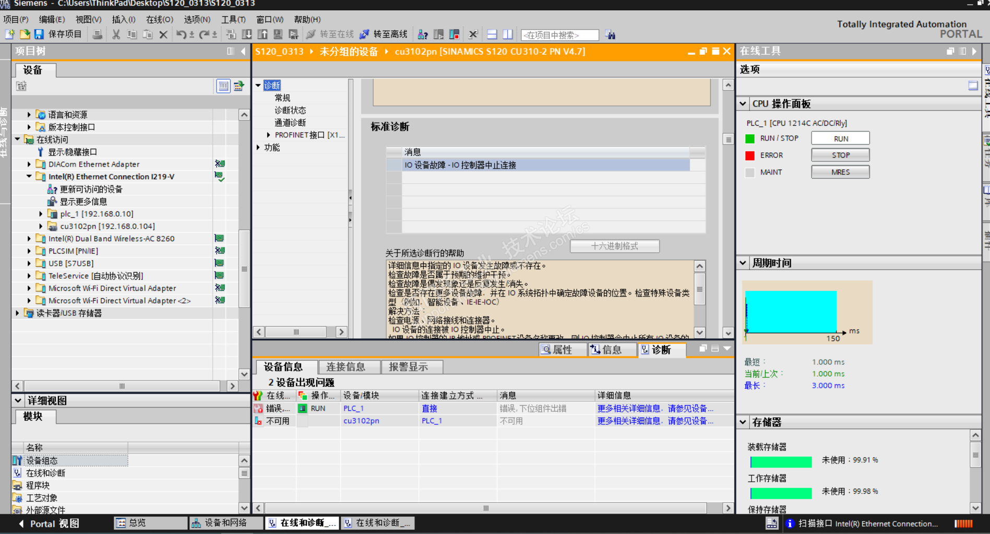The height and width of the screenshot is (534, 990).
Task: Click the split editor vertically icon
Action: [507, 34]
